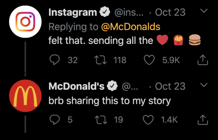The width and height of the screenshot is (218, 140).
Task: Like the Instagram tweet with 5.9K likes
Action: [x=149, y=60]
